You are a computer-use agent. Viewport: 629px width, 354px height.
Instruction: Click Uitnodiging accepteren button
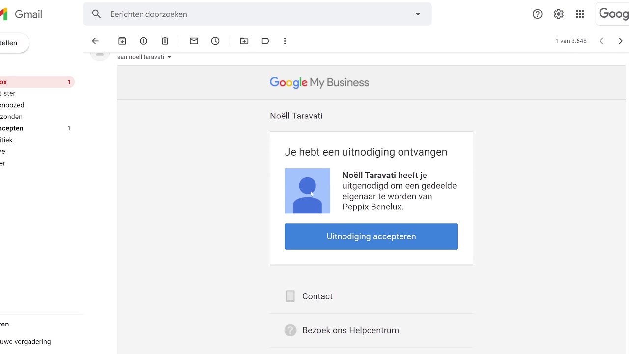[372, 236]
